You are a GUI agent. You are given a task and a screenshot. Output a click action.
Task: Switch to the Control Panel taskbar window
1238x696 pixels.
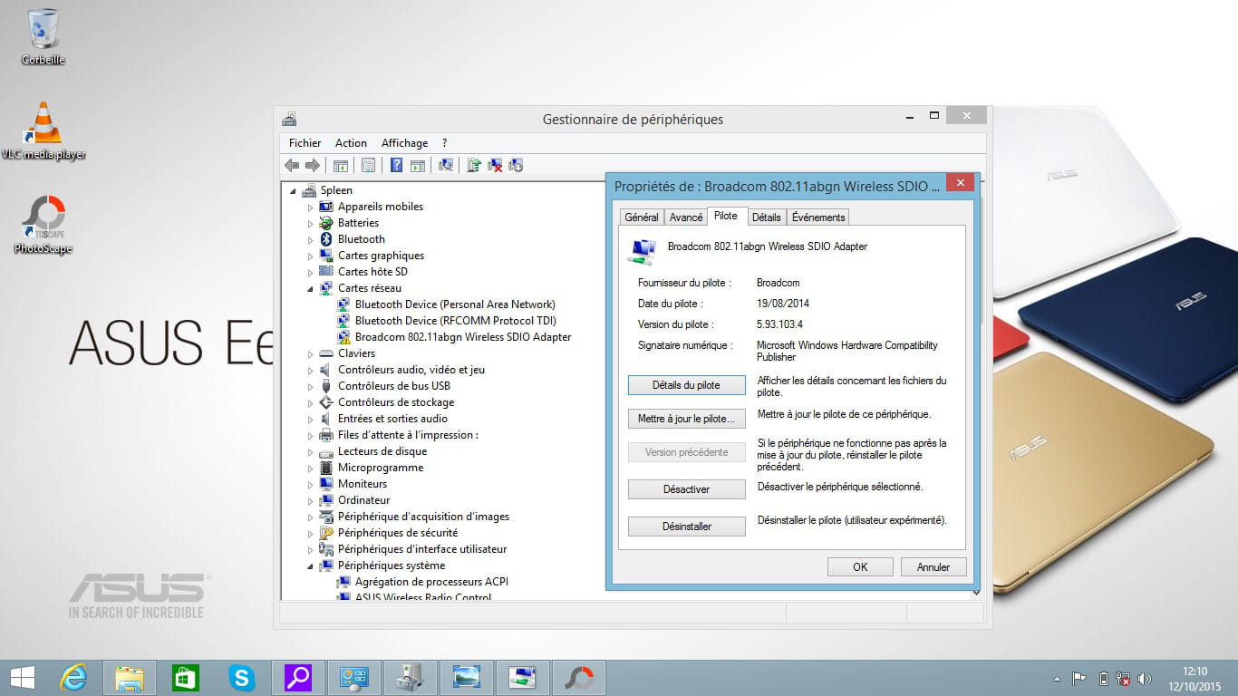coord(354,678)
